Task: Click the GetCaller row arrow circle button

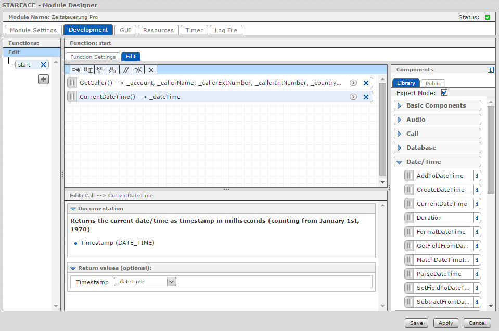Action: [x=353, y=83]
